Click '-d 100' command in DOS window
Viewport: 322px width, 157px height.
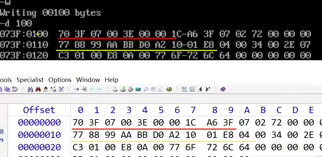pos(16,23)
